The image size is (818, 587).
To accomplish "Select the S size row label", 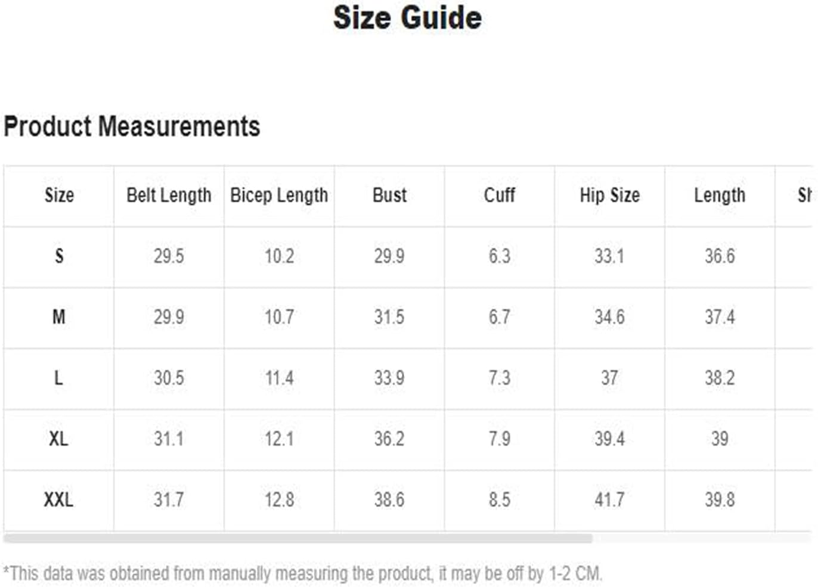I will pyautogui.click(x=59, y=256).
